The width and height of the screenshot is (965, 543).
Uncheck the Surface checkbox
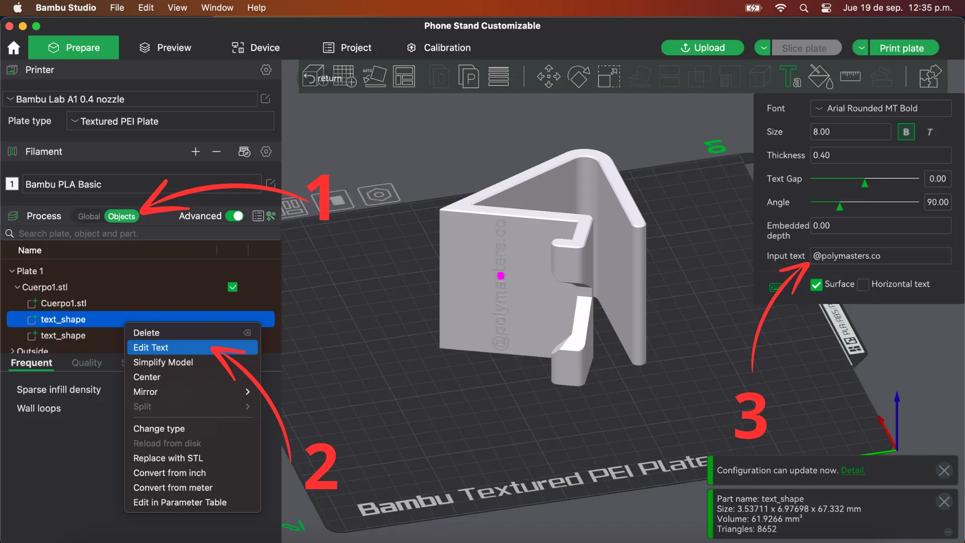click(x=816, y=285)
